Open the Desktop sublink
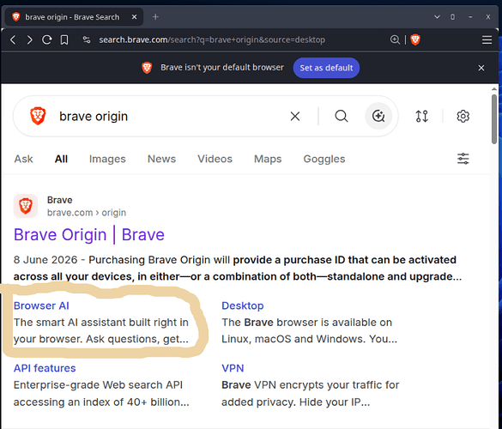The width and height of the screenshot is (502, 429). (243, 305)
